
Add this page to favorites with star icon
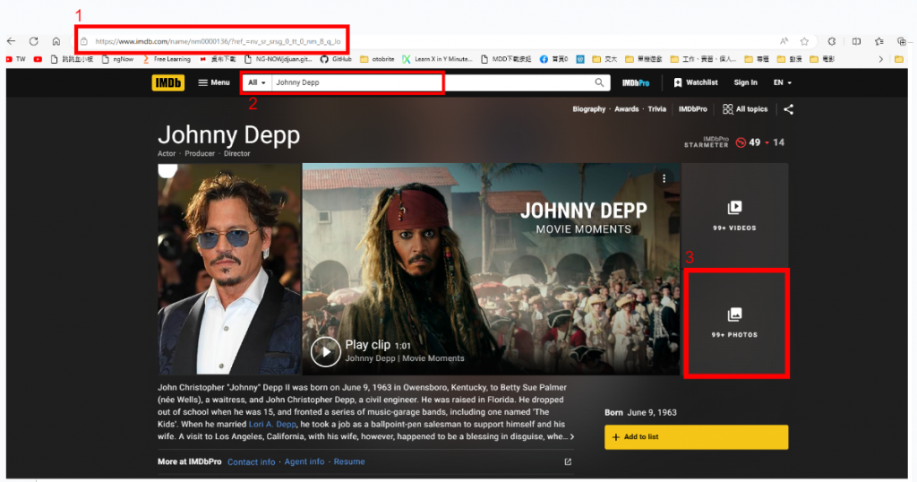coord(805,41)
